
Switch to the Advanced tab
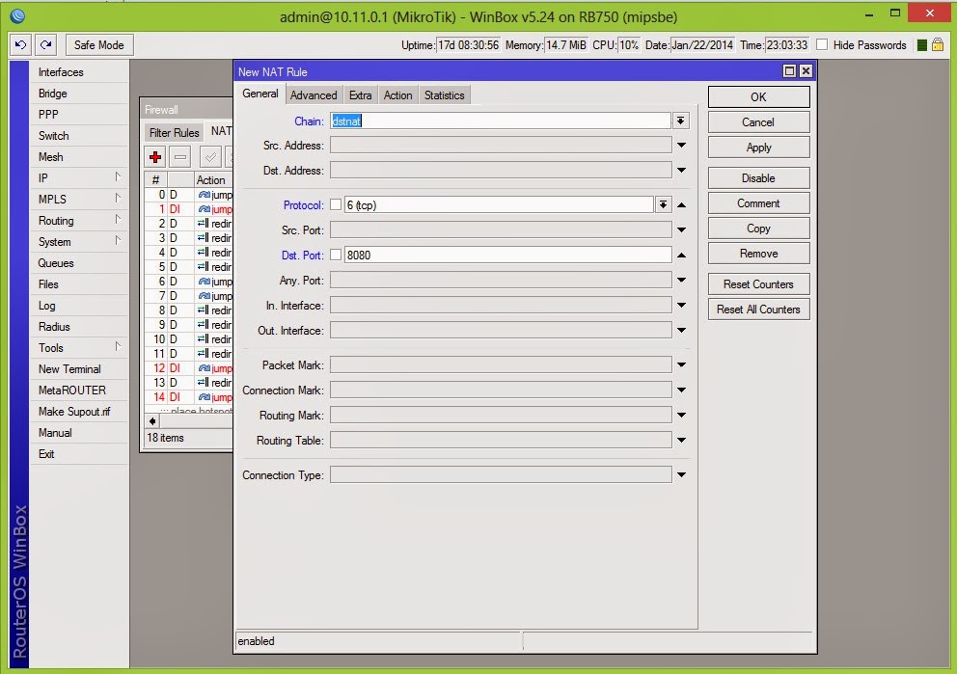(314, 95)
